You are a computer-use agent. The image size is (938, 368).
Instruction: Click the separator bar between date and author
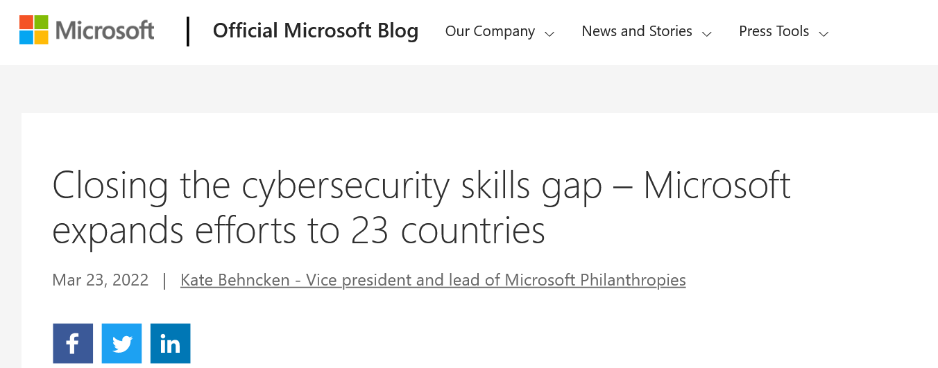point(164,280)
